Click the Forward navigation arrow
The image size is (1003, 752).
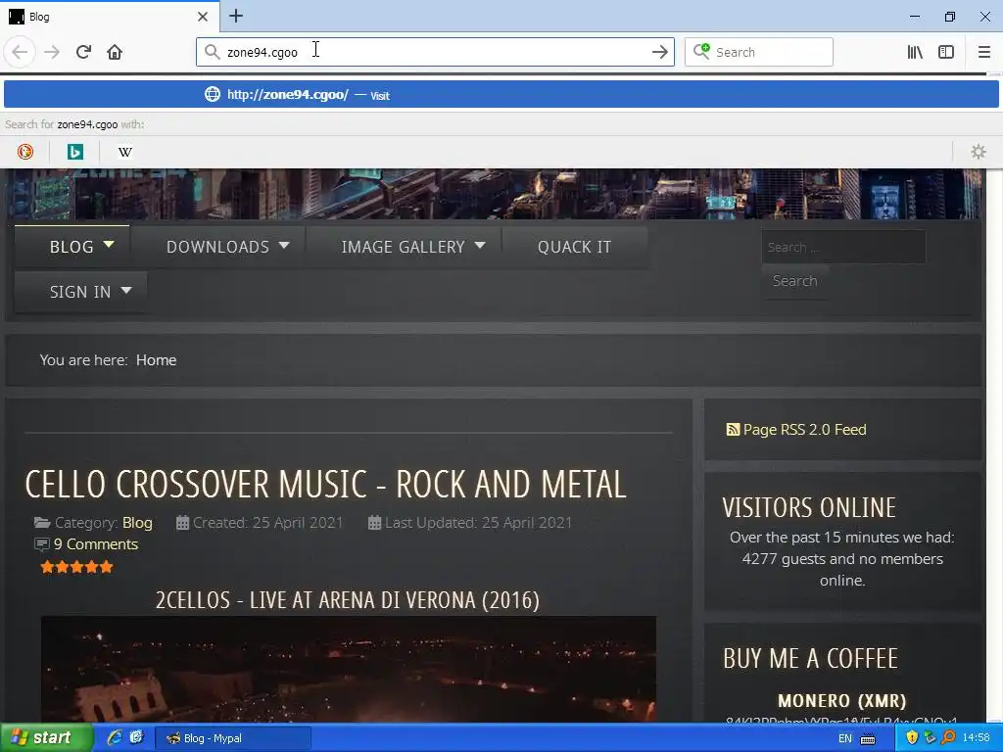(52, 52)
